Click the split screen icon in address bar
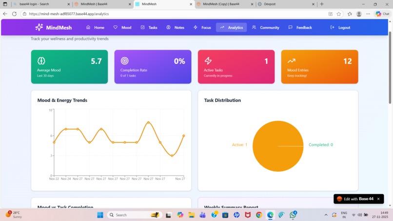This screenshot has height=221, width=393. pyautogui.click(x=330, y=14)
